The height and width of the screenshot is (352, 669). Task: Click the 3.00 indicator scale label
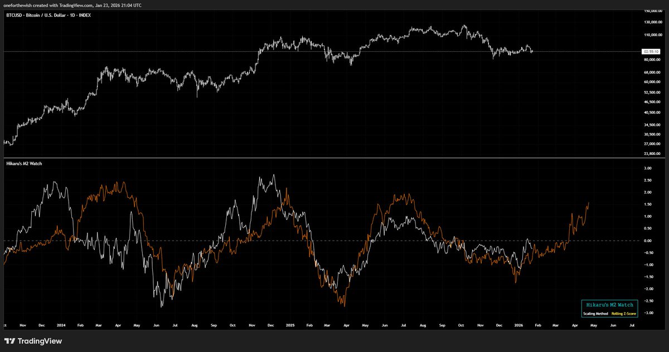coord(647,168)
